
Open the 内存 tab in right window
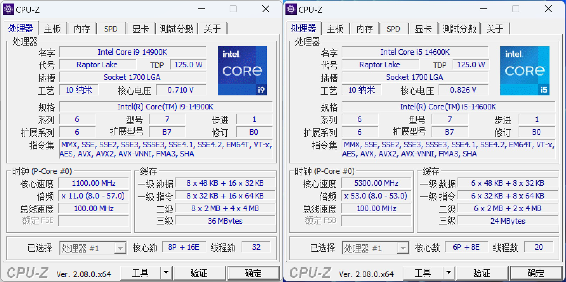364,29
